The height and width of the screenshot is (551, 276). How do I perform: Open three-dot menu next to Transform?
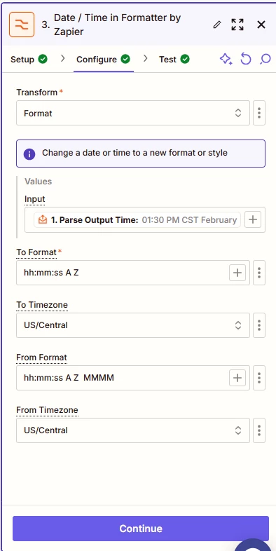pos(259,113)
